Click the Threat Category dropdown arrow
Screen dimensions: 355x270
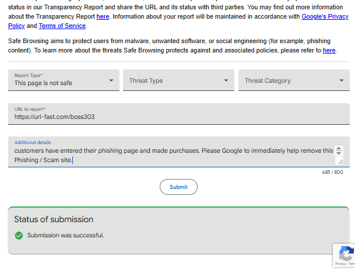(x=342, y=80)
